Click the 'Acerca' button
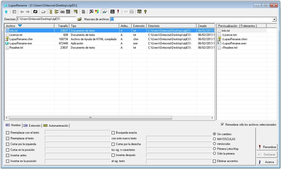Viewport: 281px width, 169px height. [x=267, y=162]
